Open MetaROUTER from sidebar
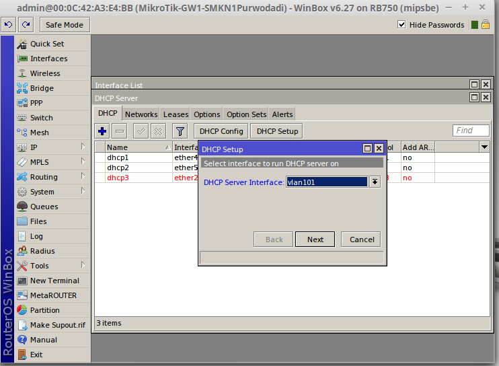The height and width of the screenshot is (366, 499). tap(53, 295)
